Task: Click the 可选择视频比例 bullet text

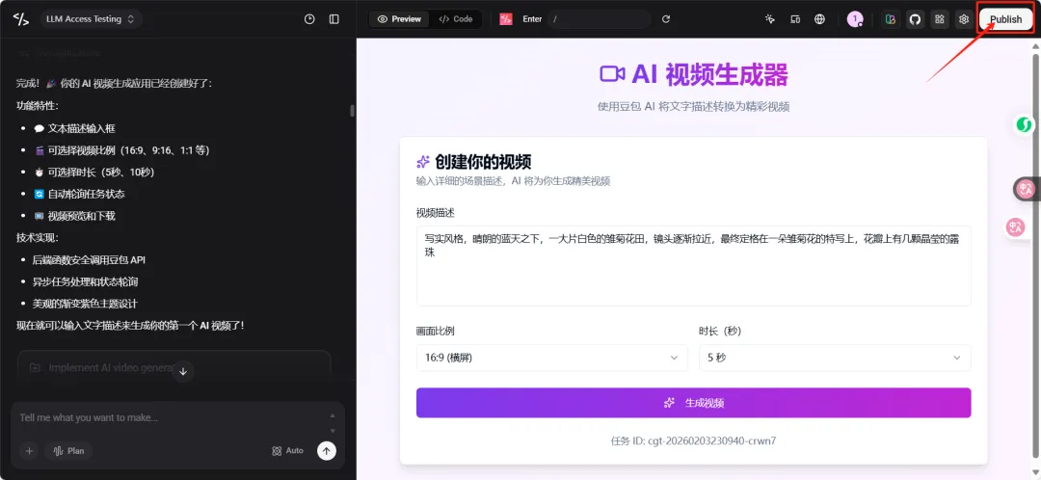Action: pyautogui.click(x=129, y=150)
